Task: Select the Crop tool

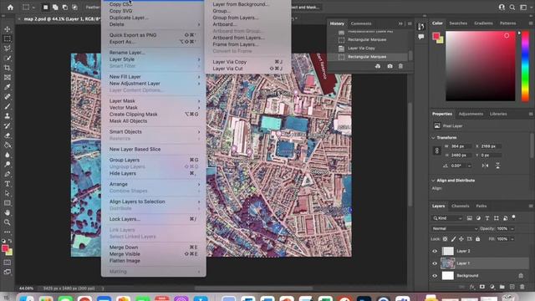Action: pos(8,68)
